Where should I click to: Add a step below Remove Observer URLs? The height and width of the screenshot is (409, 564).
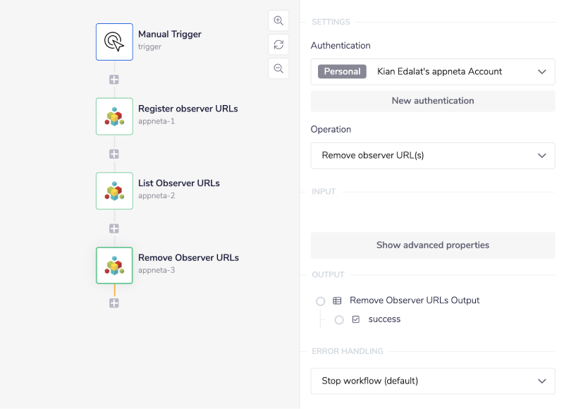pos(114,303)
